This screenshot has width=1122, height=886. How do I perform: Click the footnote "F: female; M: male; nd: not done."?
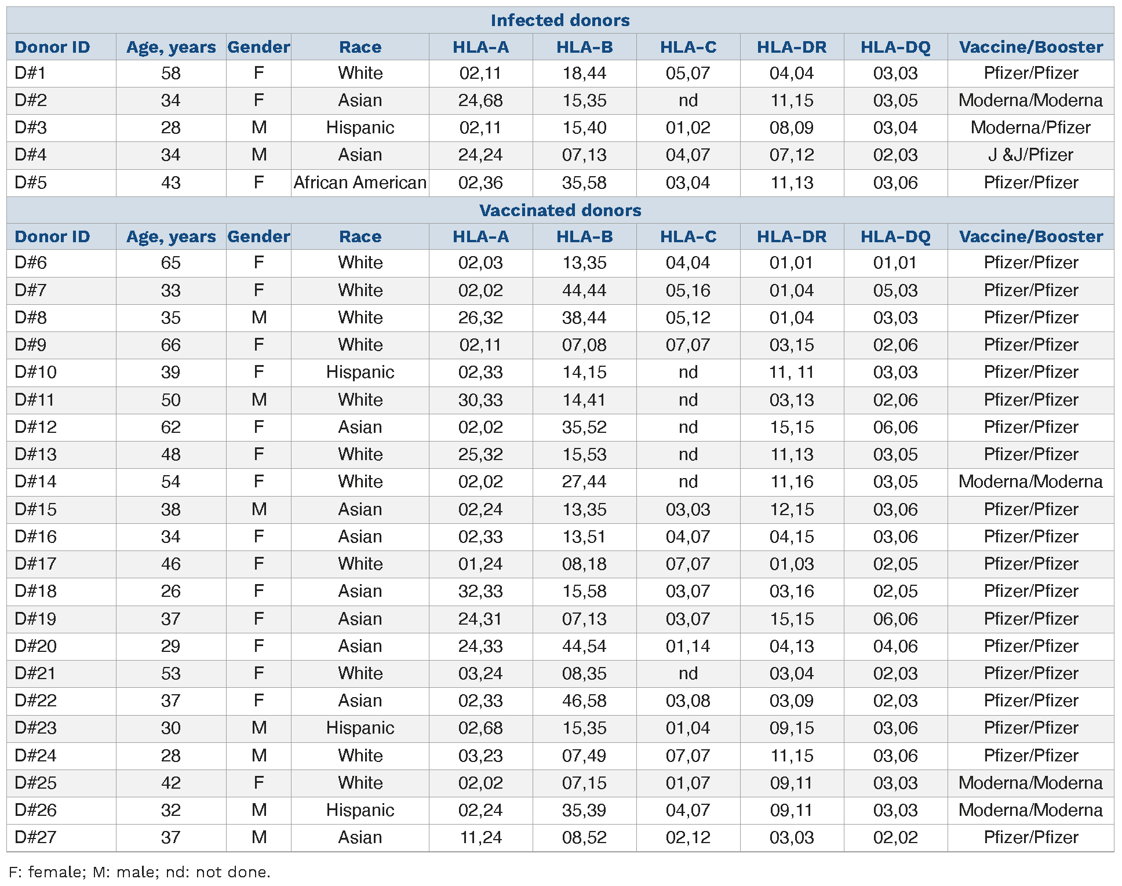(x=140, y=872)
